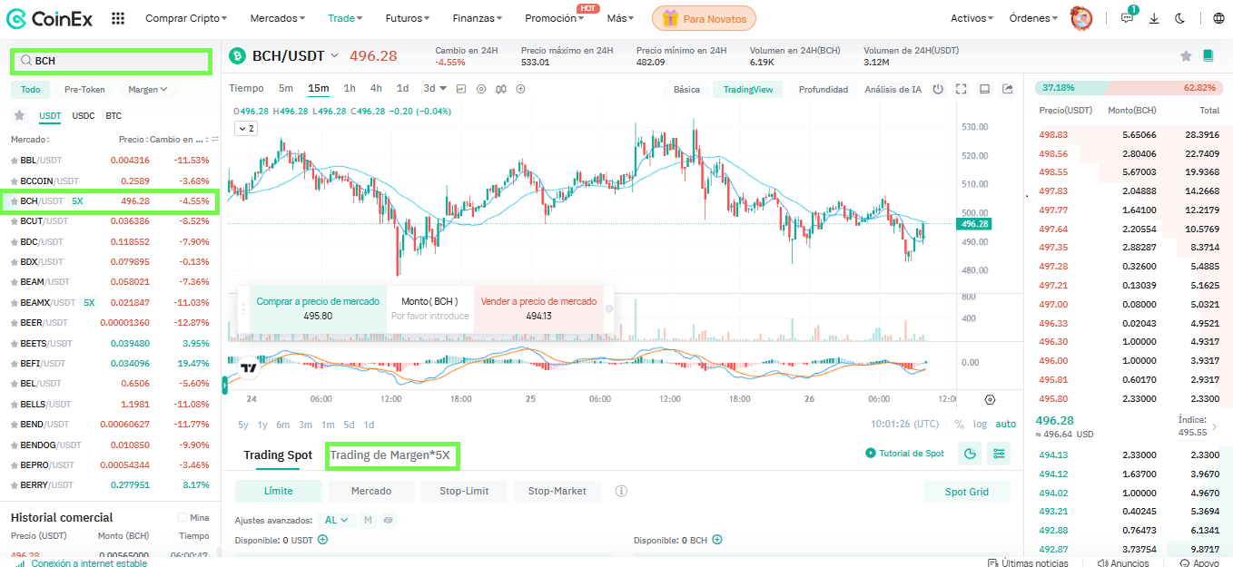Open chart settings target icon

481,89
